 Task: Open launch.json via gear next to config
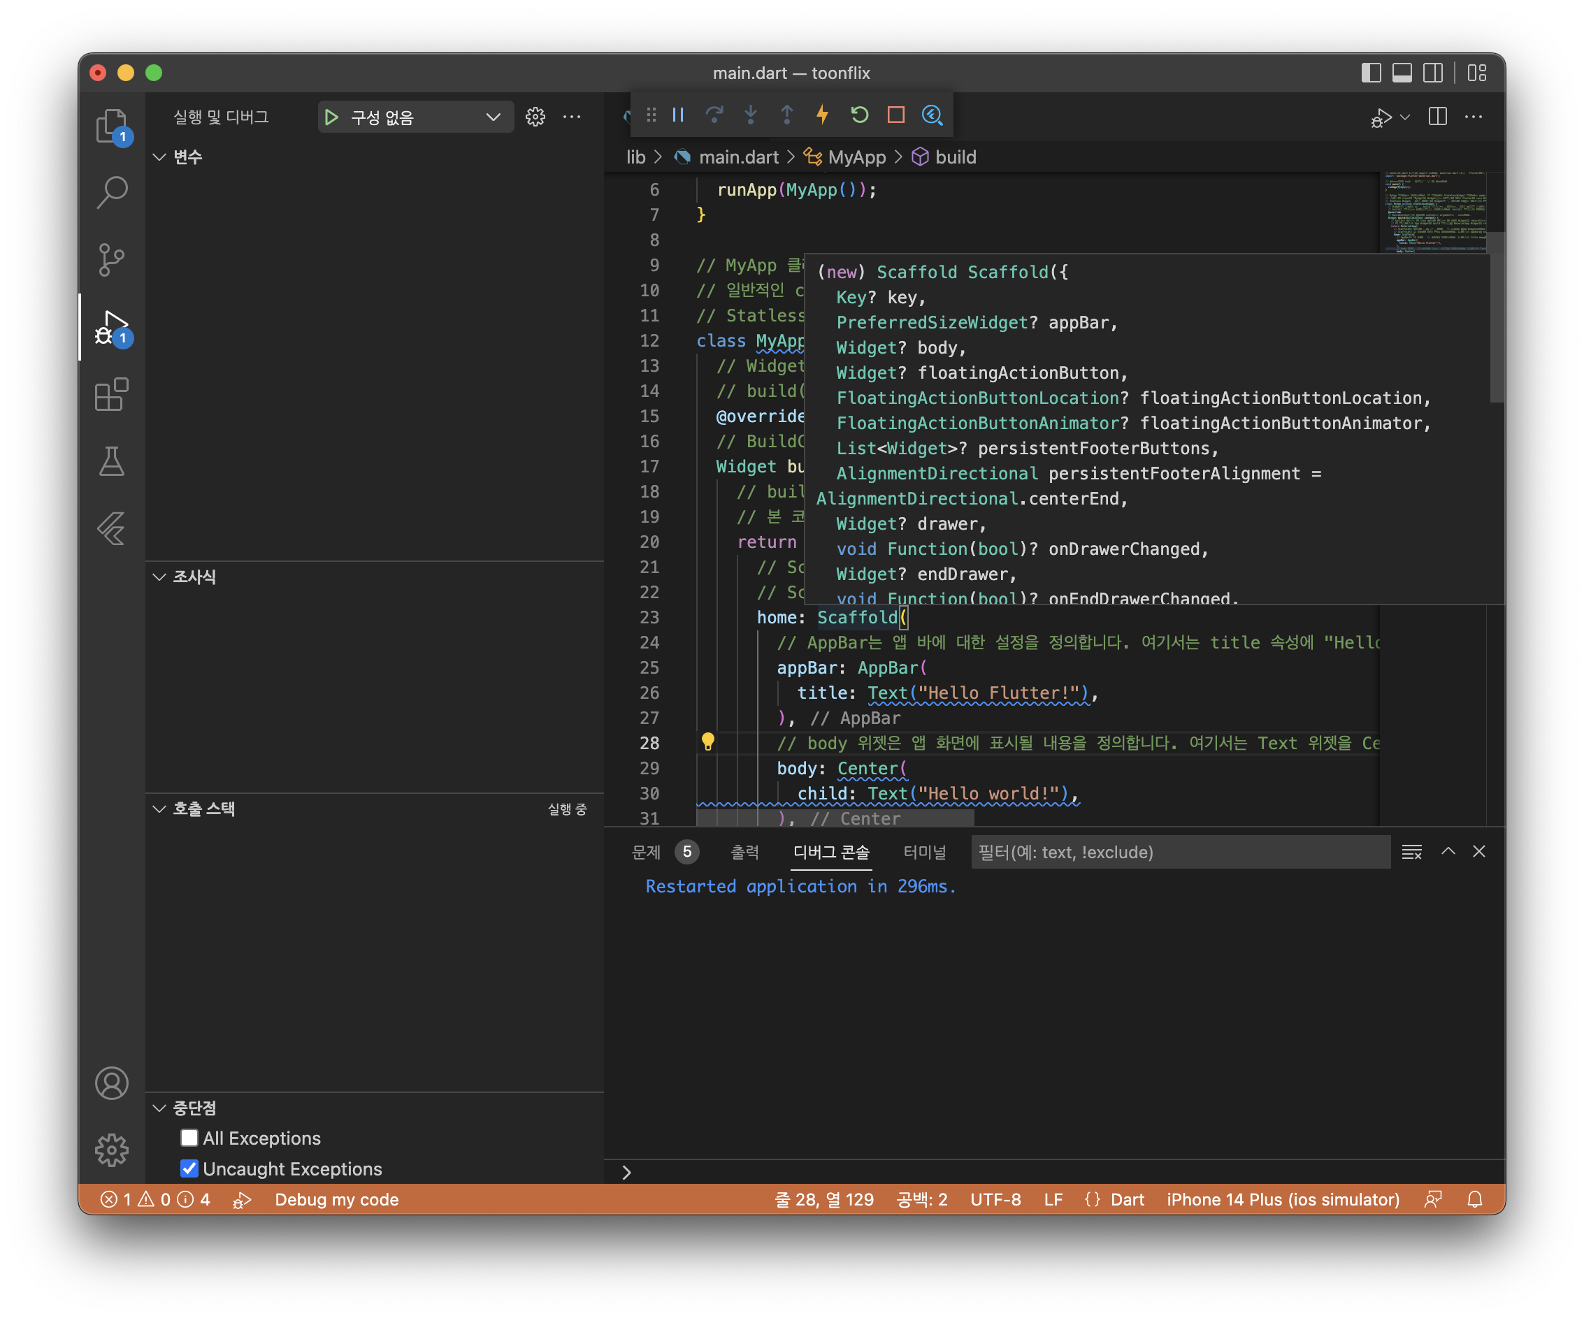[535, 117]
